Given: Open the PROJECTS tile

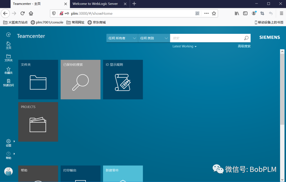Looking at the screenshot, I should click(x=38, y=122).
